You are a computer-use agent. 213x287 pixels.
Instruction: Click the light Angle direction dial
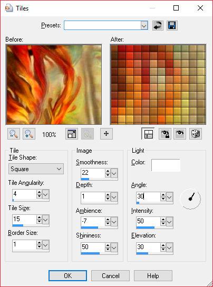click(x=191, y=199)
